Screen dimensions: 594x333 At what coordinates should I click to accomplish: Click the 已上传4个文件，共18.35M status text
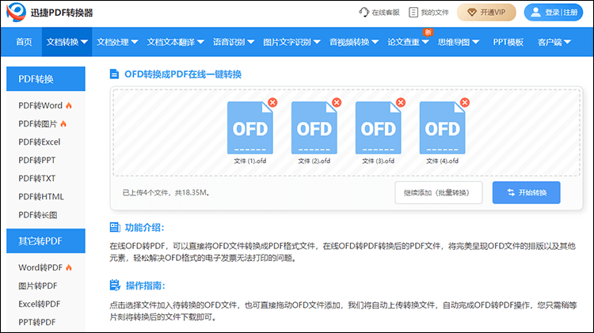click(x=166, y=193)
